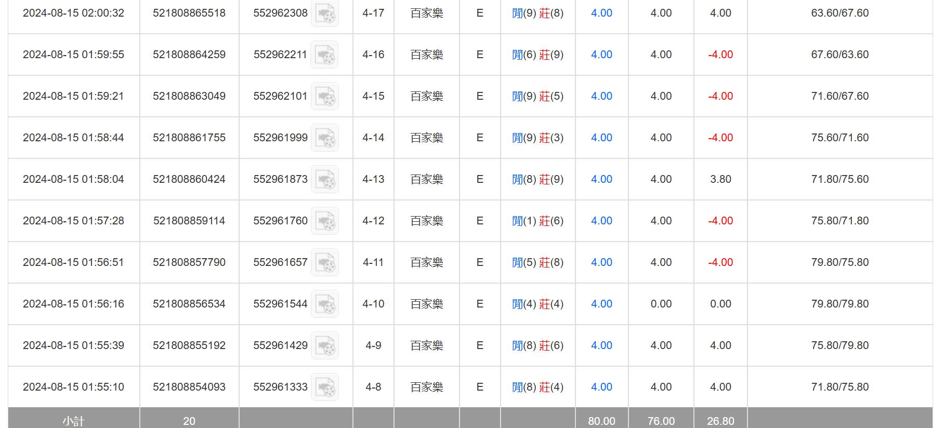Select blue 4.00 bet amount for row 4-14
The height and width of the screenshot is (428, 945).
pos(601,138)
